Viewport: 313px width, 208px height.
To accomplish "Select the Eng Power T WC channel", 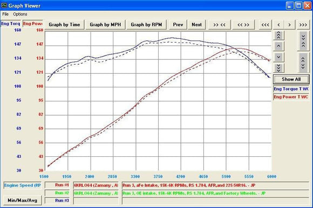I will pos(291,97).
